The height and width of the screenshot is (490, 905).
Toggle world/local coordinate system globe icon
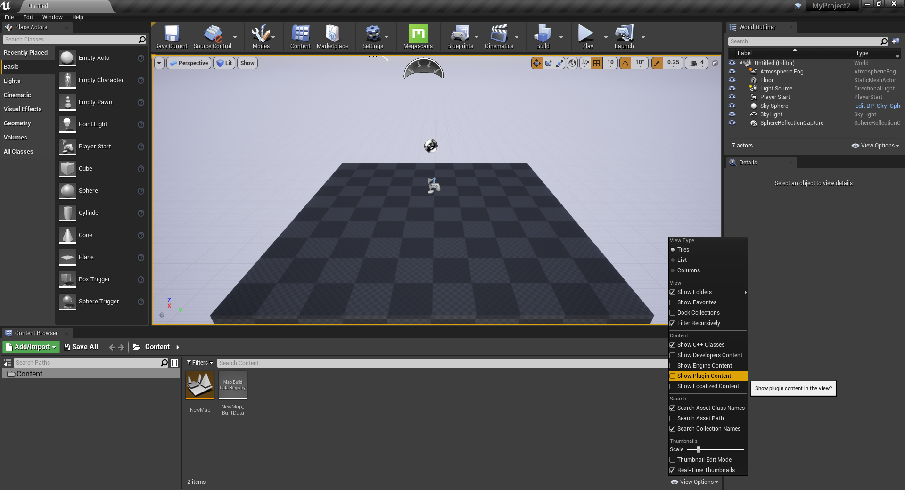(x=572, y=63)
